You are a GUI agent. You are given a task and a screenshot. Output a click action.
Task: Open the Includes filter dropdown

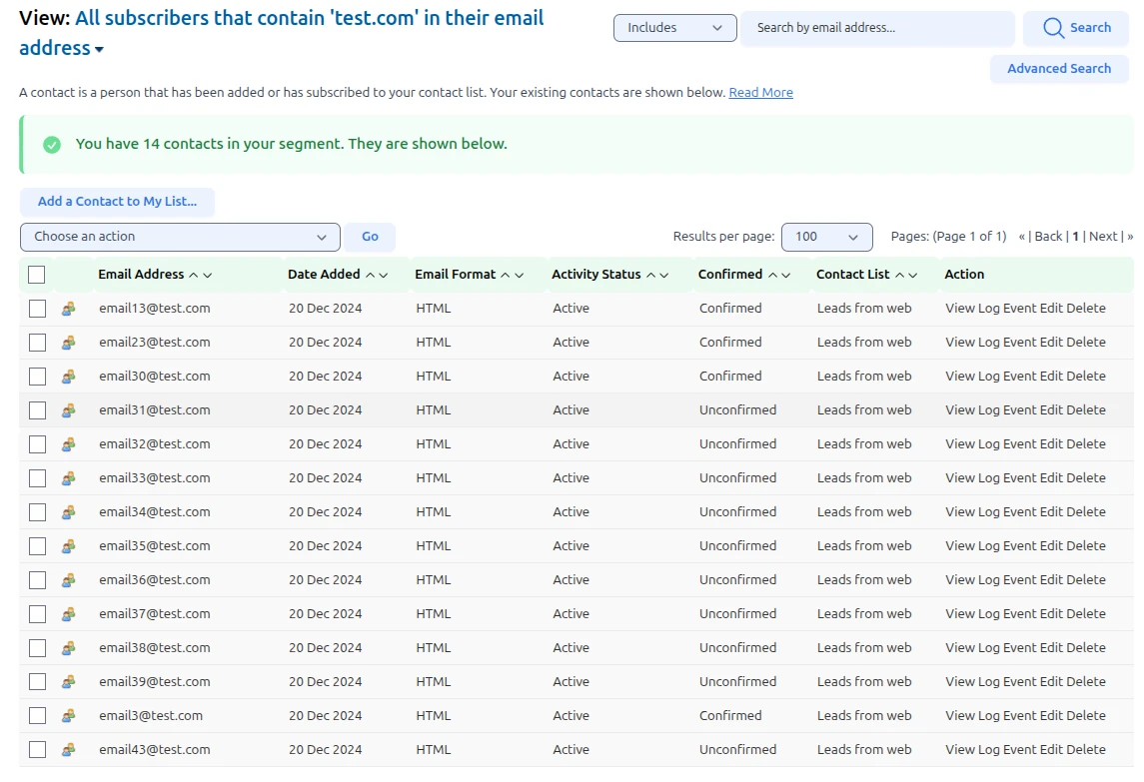point(674,28)
